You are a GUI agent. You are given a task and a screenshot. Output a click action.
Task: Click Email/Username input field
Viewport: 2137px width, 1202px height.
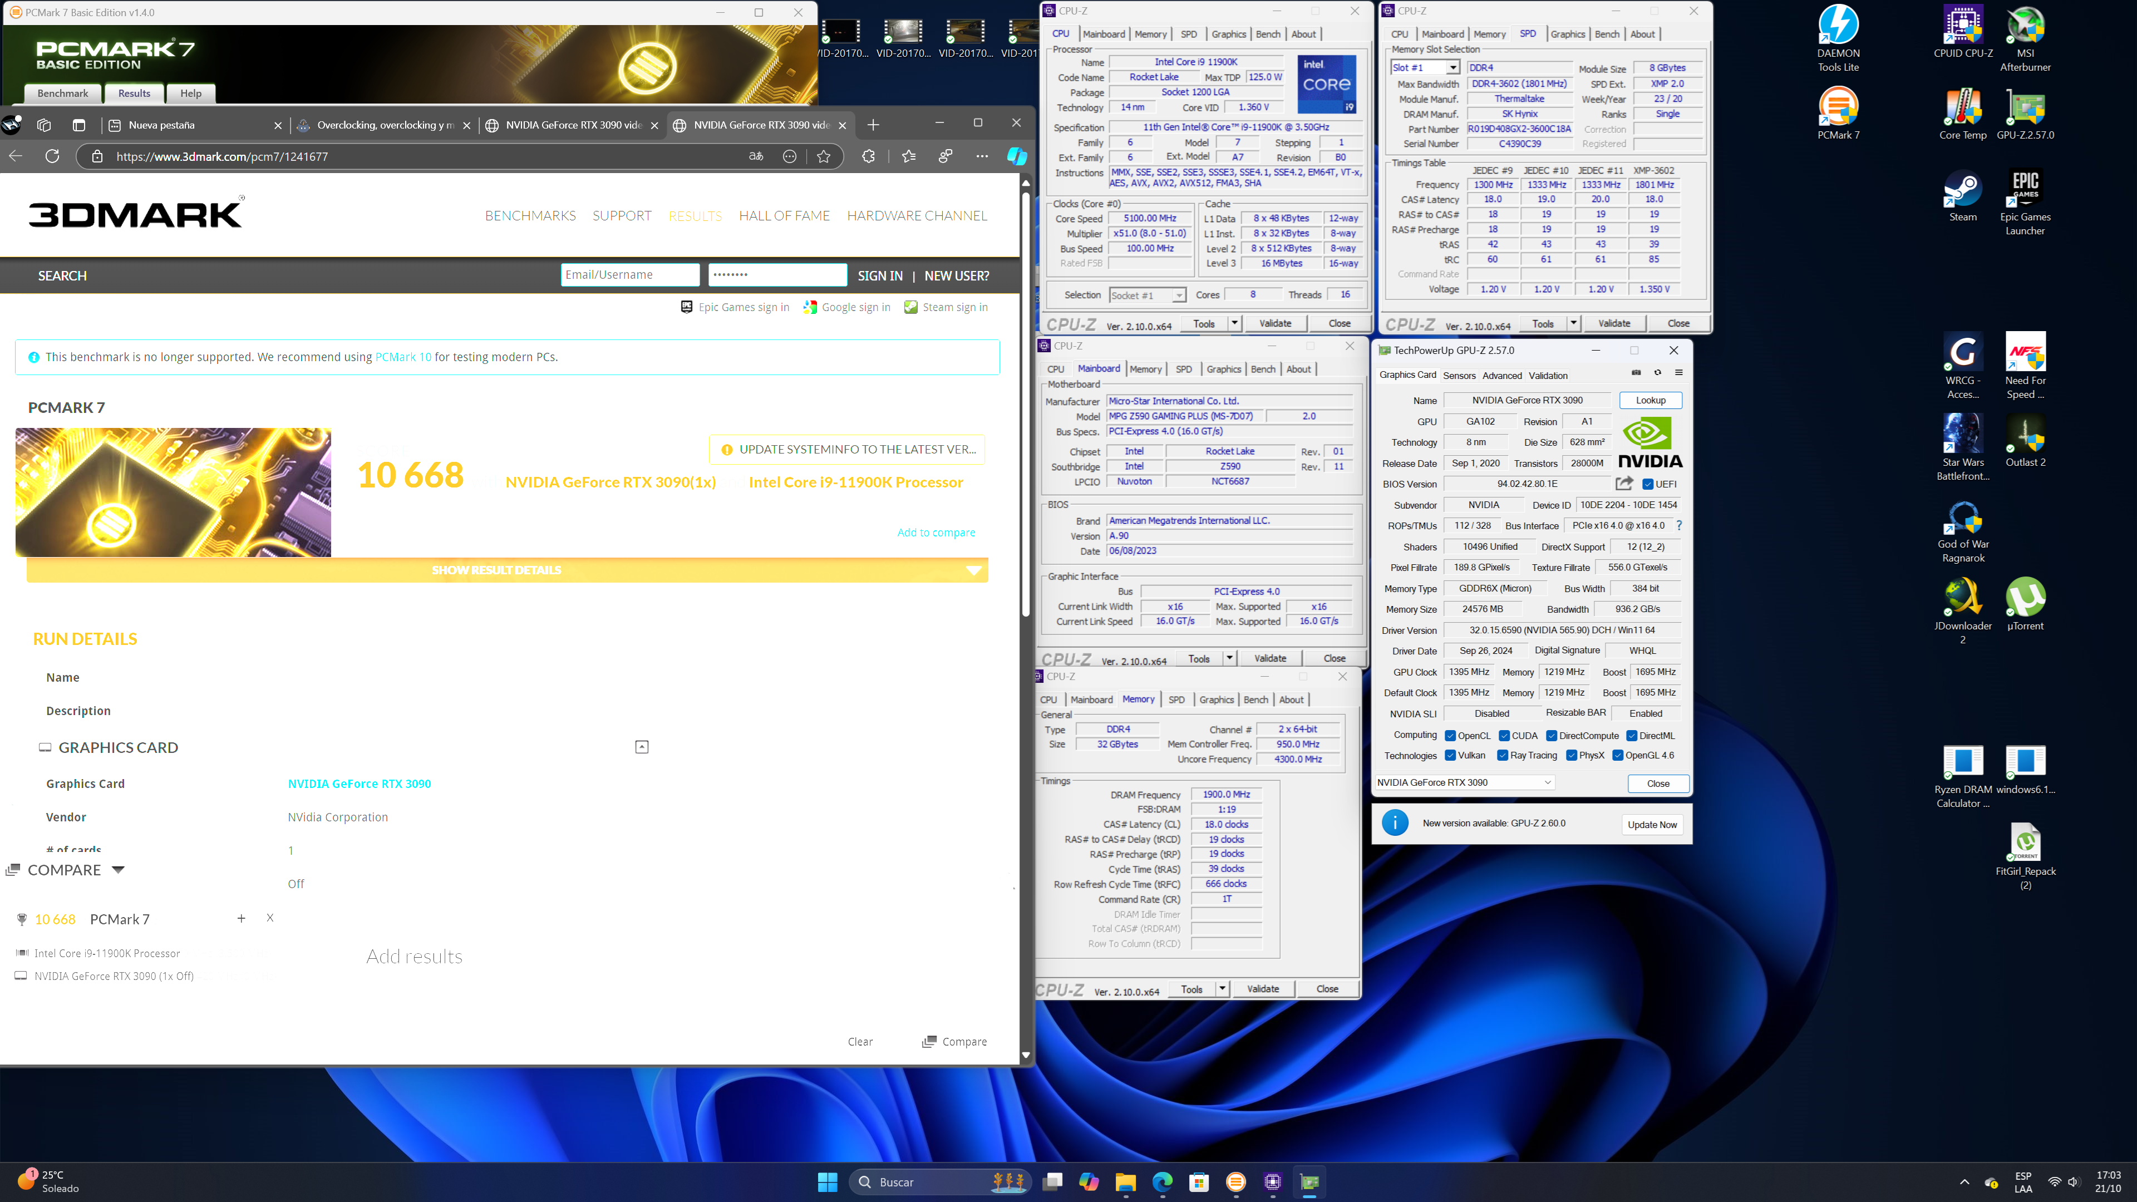[629, 274]
